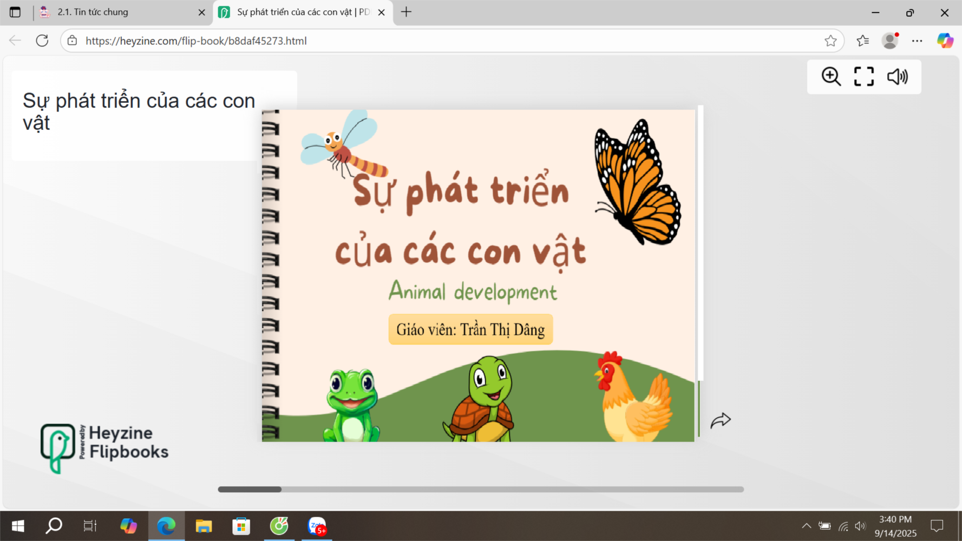This screenshot has width=962, height=541.
Task: Open the Copilot sidebar icon
Action: (x=945, y=41)
